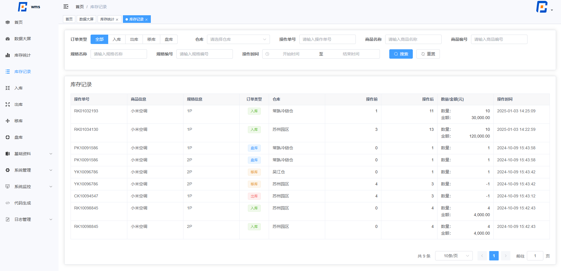Click the 入库 inbound icon in sidebar
The image size is (561, 271).
[x=8, y=88]
